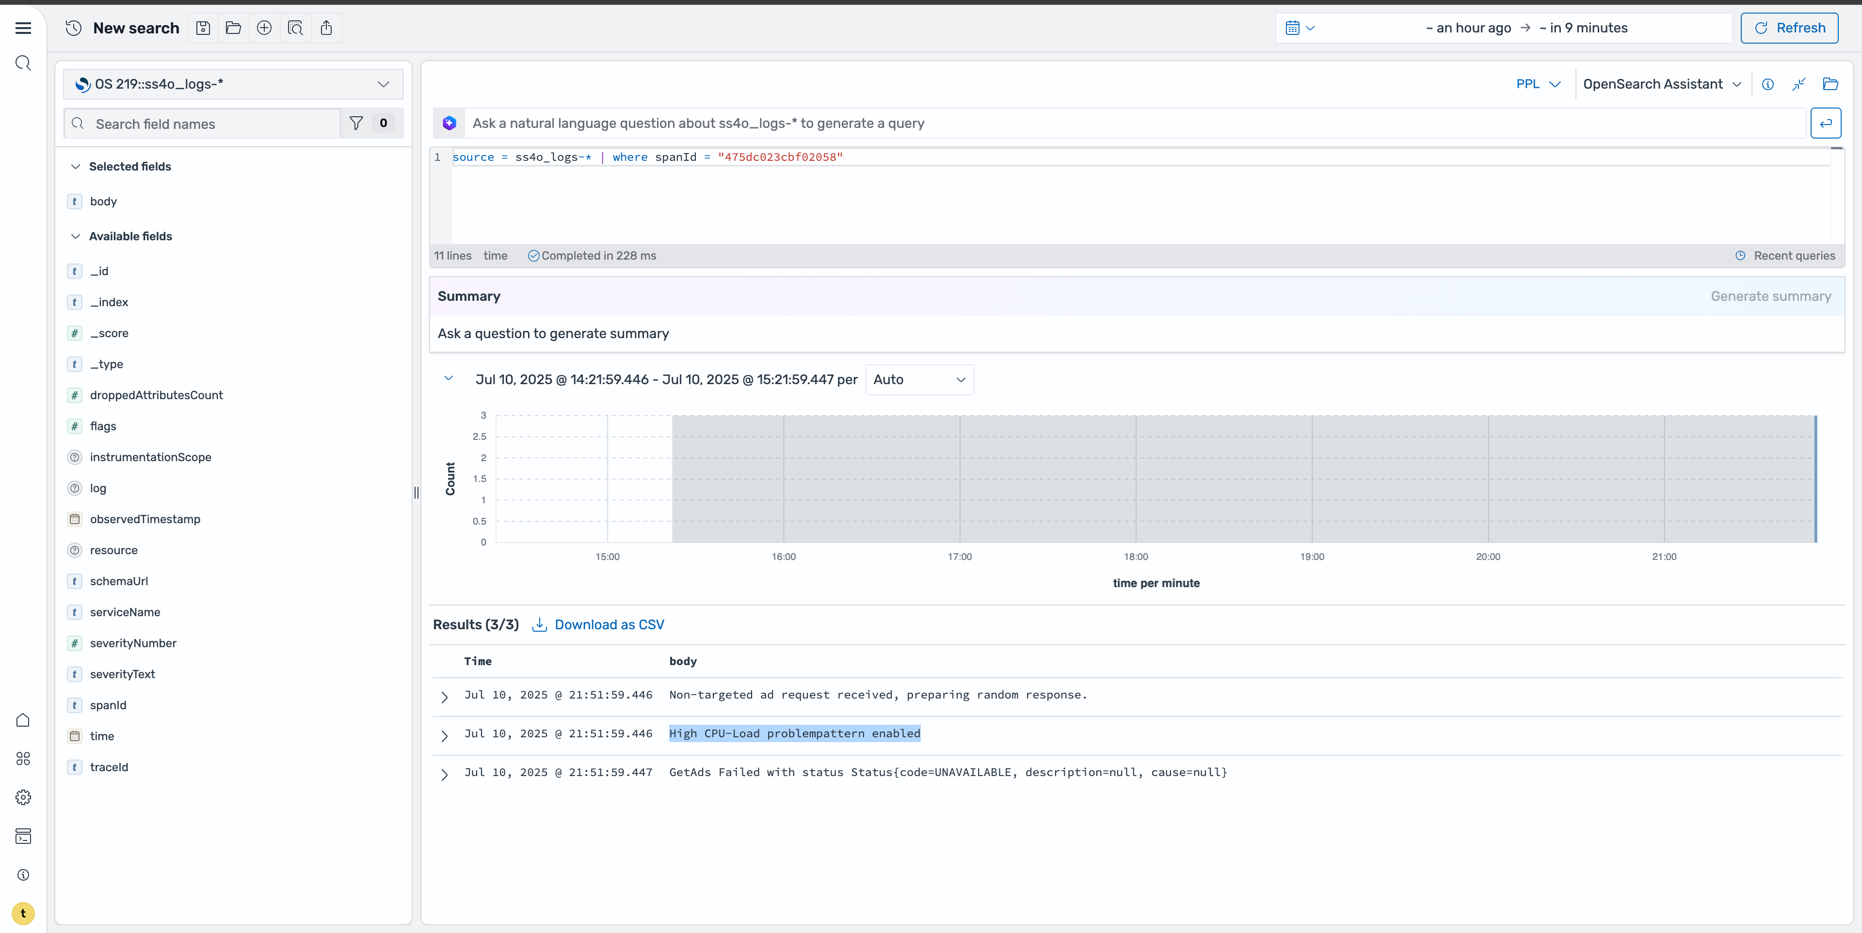Open settings gear in left sidebar
This screenshot has width=1862, height=933.
(23, 797)
